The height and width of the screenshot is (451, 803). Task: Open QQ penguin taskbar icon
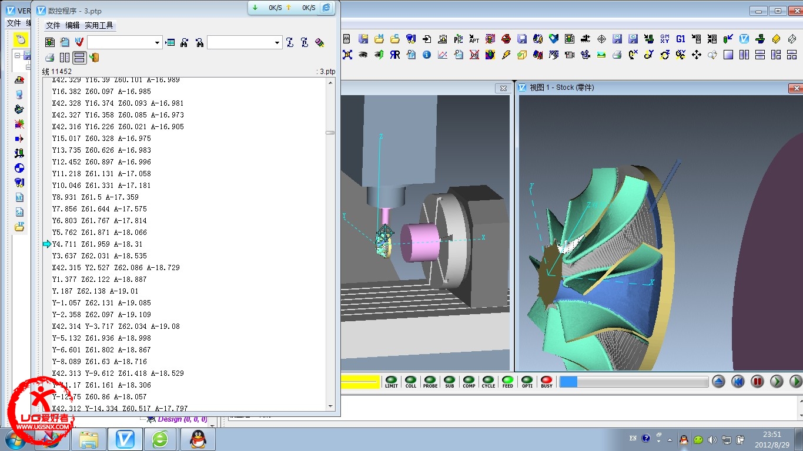198,439
